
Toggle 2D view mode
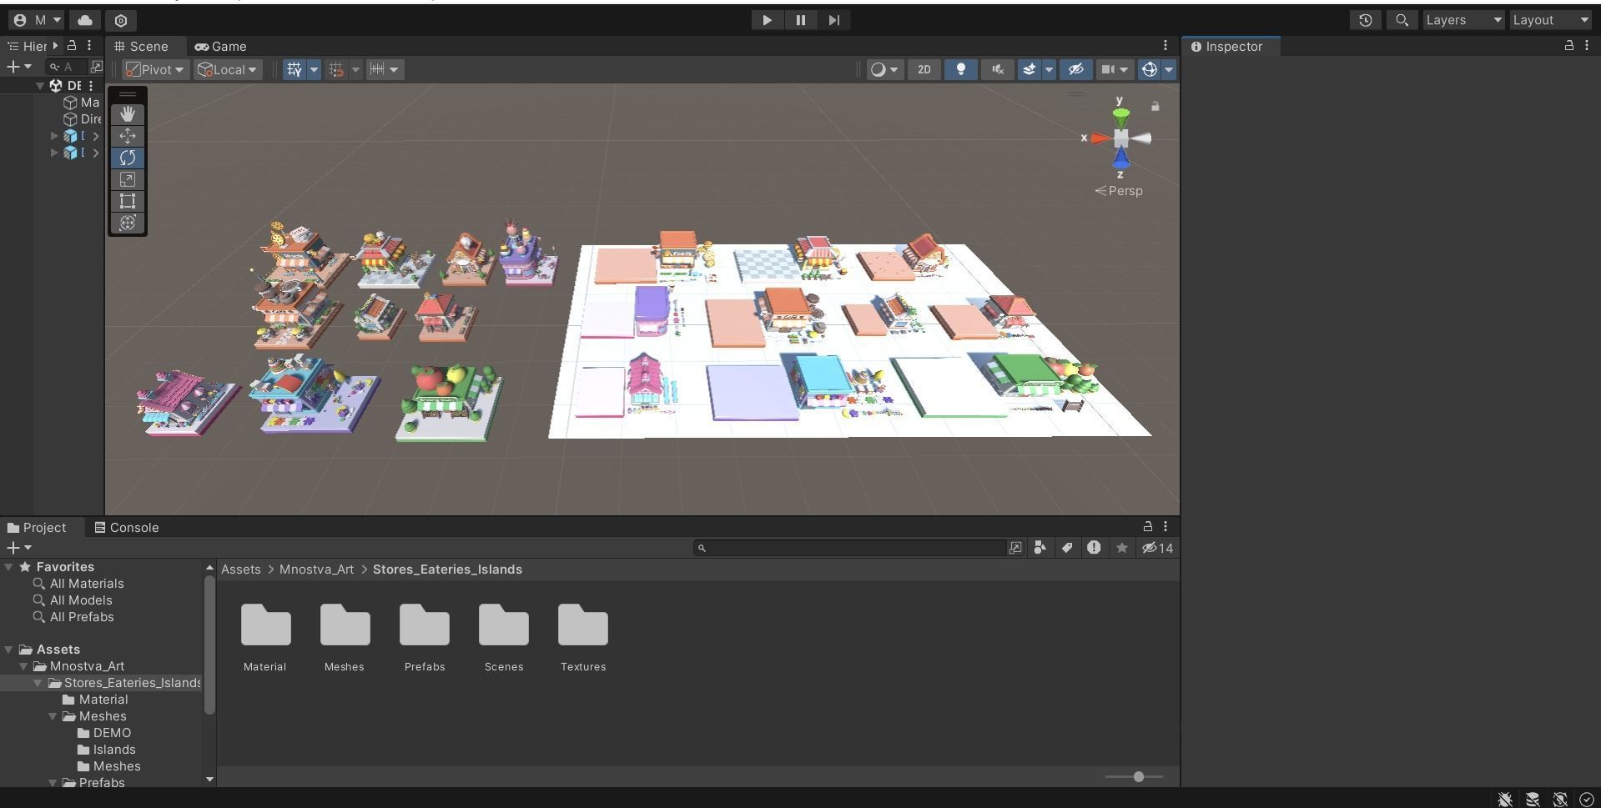click(924, 70)
